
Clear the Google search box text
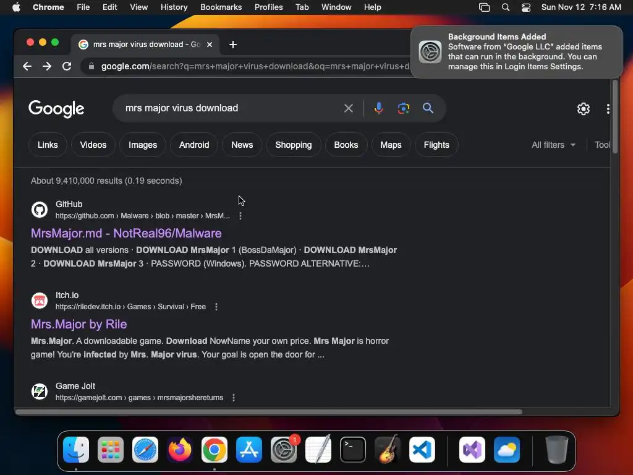(349, 108)
